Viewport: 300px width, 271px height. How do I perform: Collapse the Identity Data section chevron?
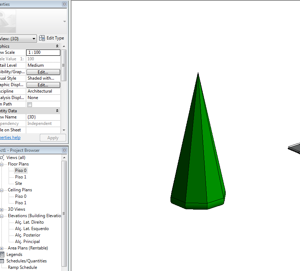coord(57,111)
